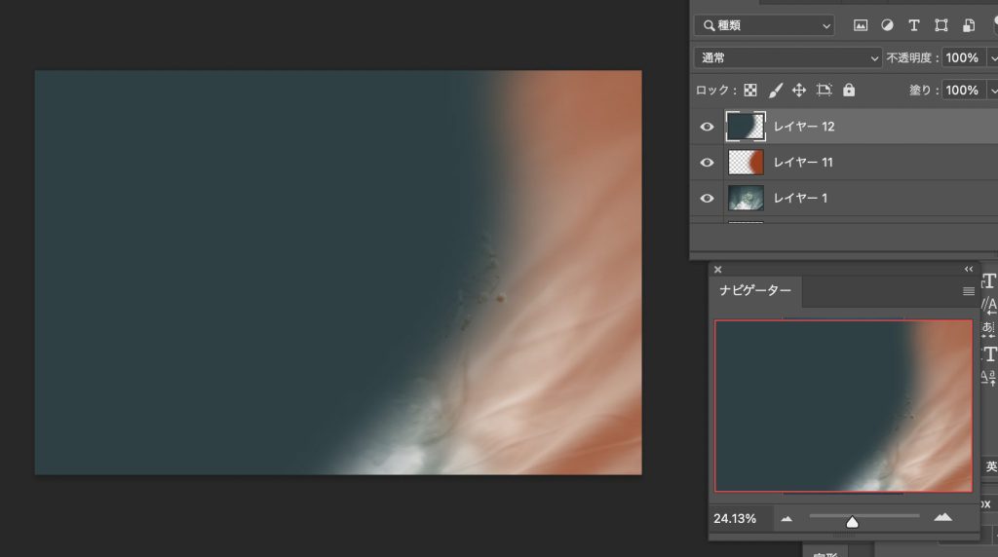Open the Navigator panel menu
The height and width of the screenshot is (557, 998).
(968, 291)
